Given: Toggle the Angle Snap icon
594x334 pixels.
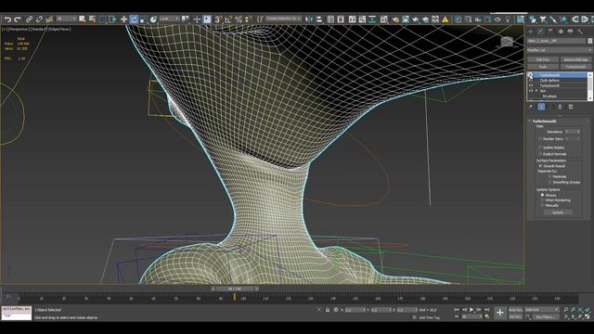Looking at the screenshot, I should point(228,19).
